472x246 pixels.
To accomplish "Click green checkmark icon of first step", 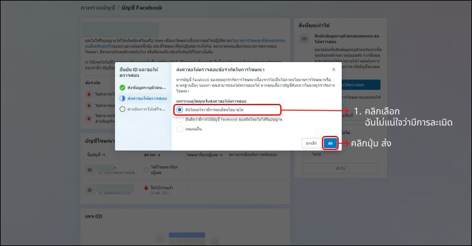I will pos(122,87).
